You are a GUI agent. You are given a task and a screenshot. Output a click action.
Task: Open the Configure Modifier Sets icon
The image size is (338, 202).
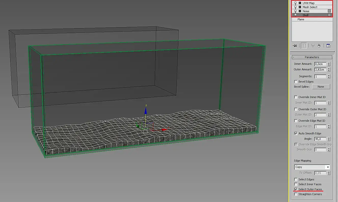[x=328, y=46]
